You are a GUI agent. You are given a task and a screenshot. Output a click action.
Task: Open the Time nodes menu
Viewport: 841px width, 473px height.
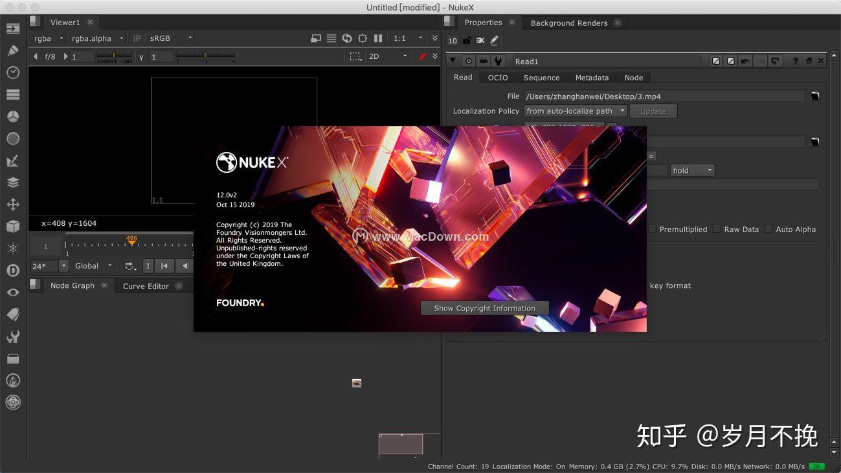pyautogui.click(x=13, y=72)
